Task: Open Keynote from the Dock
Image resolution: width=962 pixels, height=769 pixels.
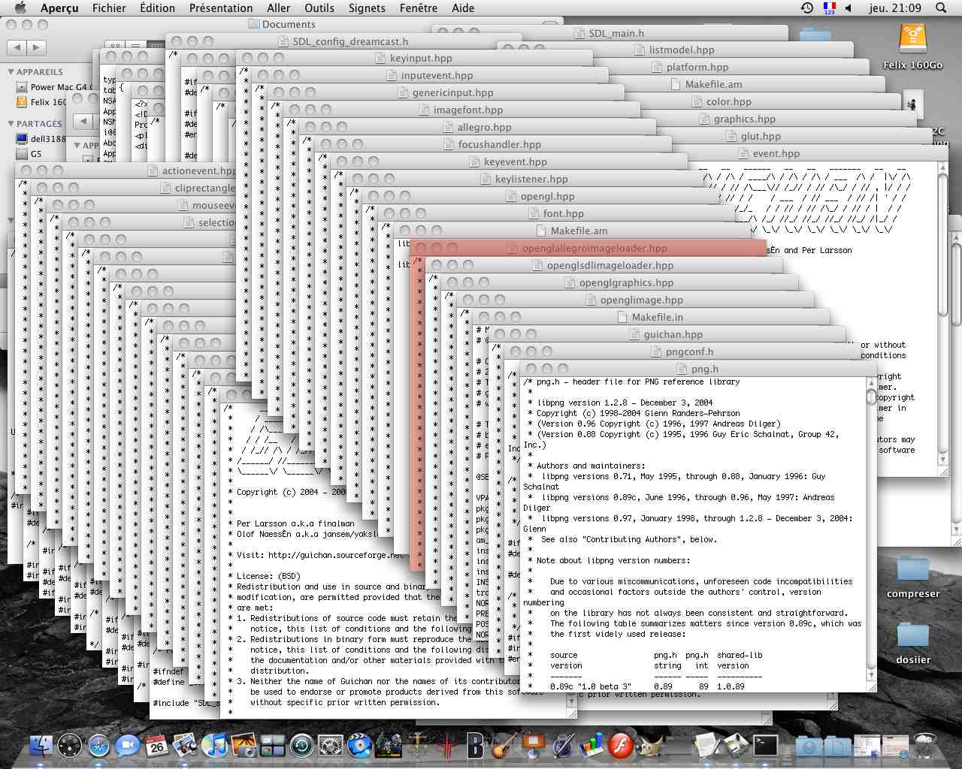Action: point(534,746)
